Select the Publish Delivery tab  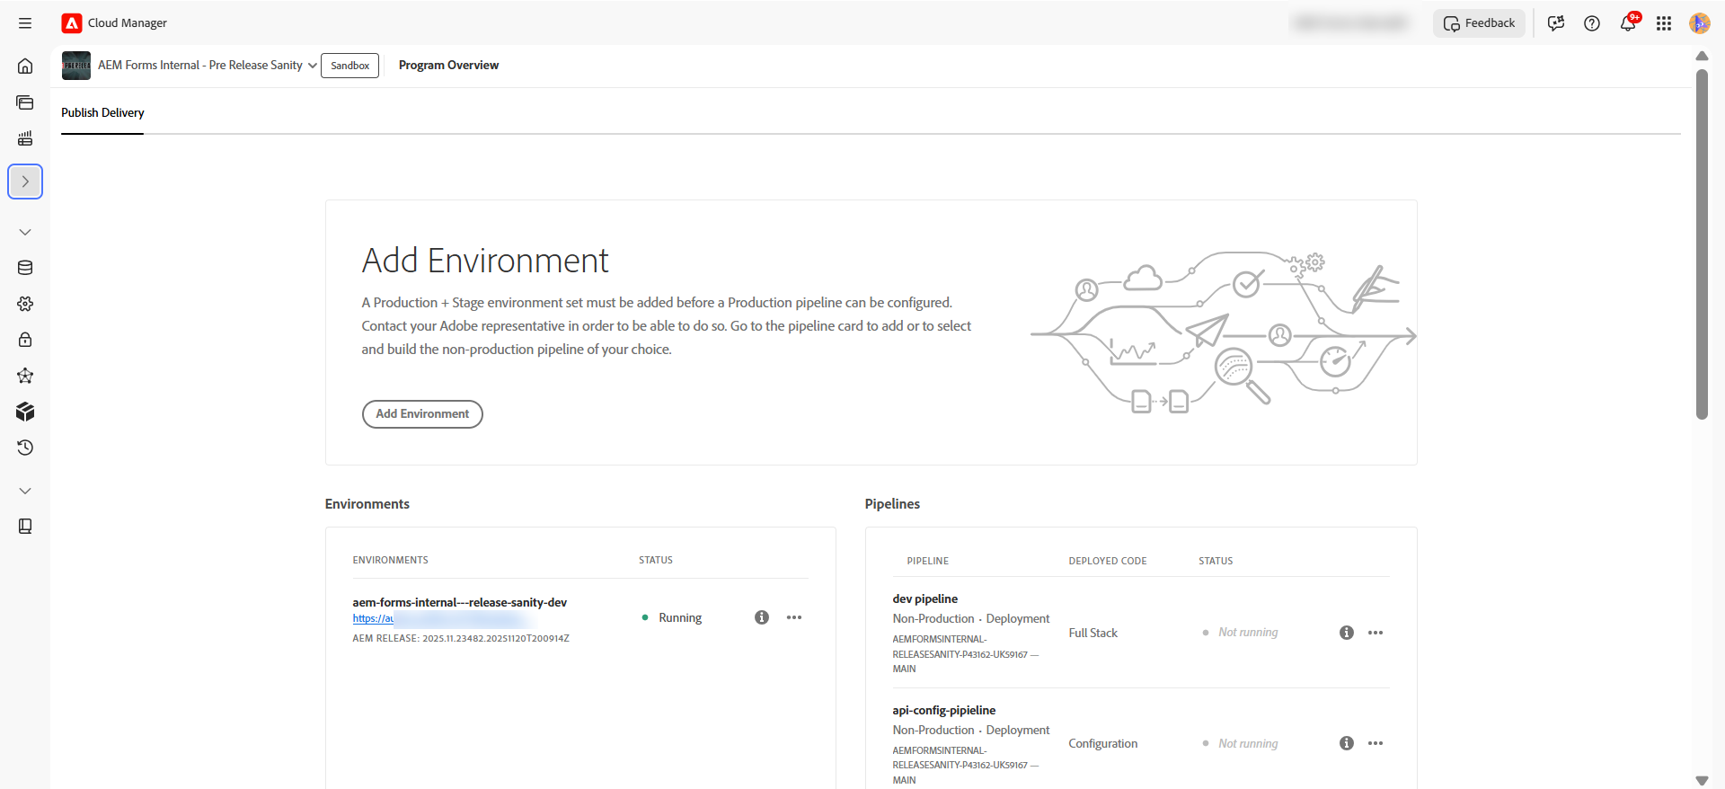[x=102, y=113]
